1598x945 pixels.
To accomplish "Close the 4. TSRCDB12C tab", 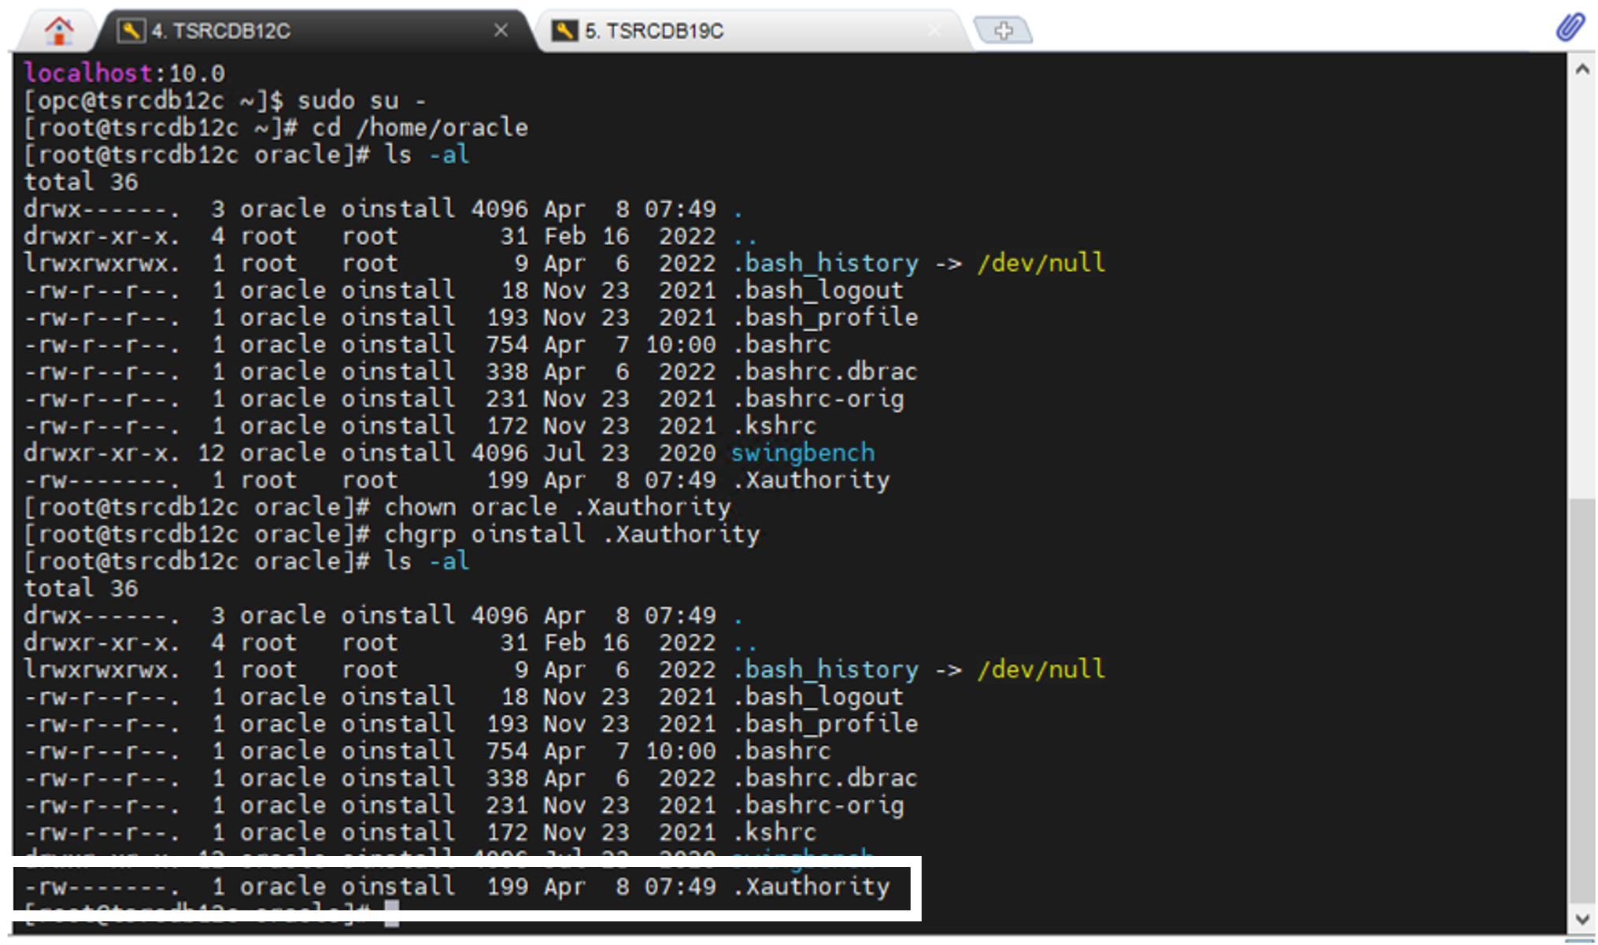I will pos(501,31).
